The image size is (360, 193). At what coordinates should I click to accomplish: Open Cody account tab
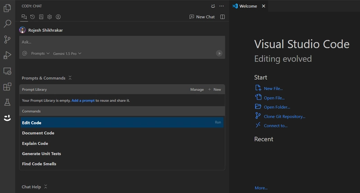[x=58, y=17]
